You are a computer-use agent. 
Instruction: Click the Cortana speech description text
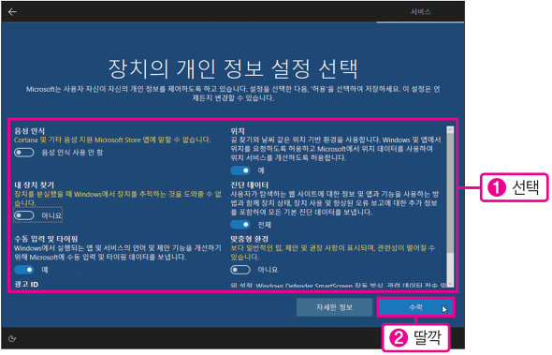click(x=112, y=140)
